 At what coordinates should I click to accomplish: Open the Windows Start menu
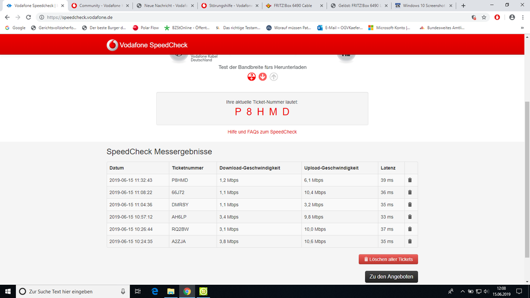click(8, 291)
